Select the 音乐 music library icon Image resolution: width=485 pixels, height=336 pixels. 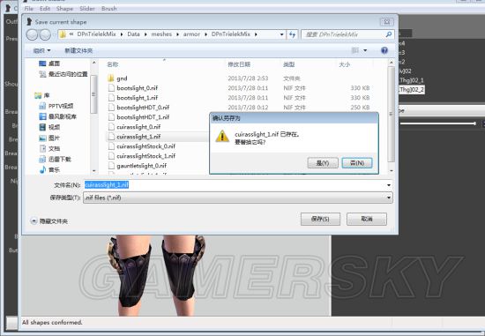point(42,169)
